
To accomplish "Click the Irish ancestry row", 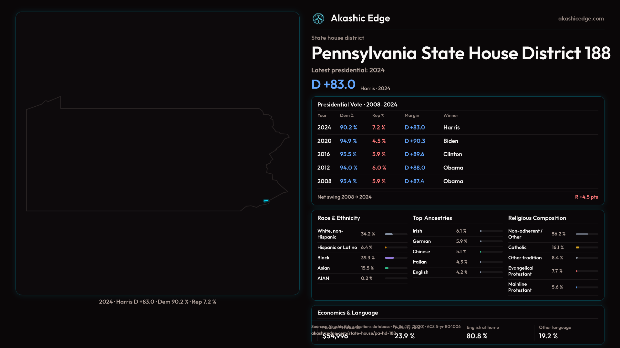I will click(457, 231).
